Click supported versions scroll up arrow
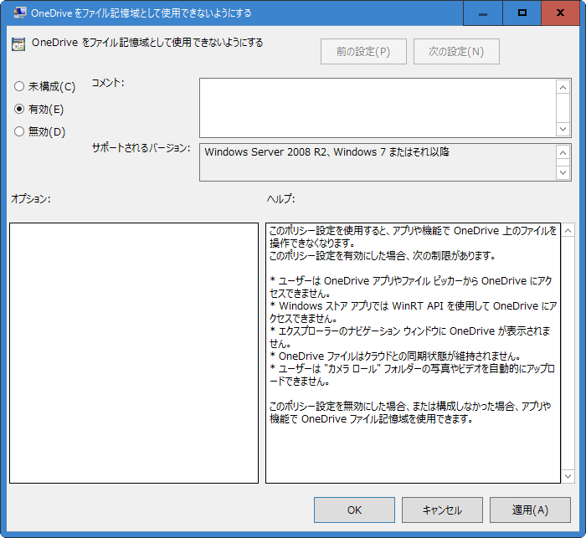The width and height of the screenshot is (586, 538). [563, 152]
